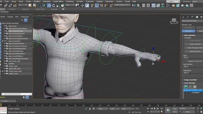Open Curve Editor toolbar icon
Screen dimensions: 203x114
click(x=158, y=5)
